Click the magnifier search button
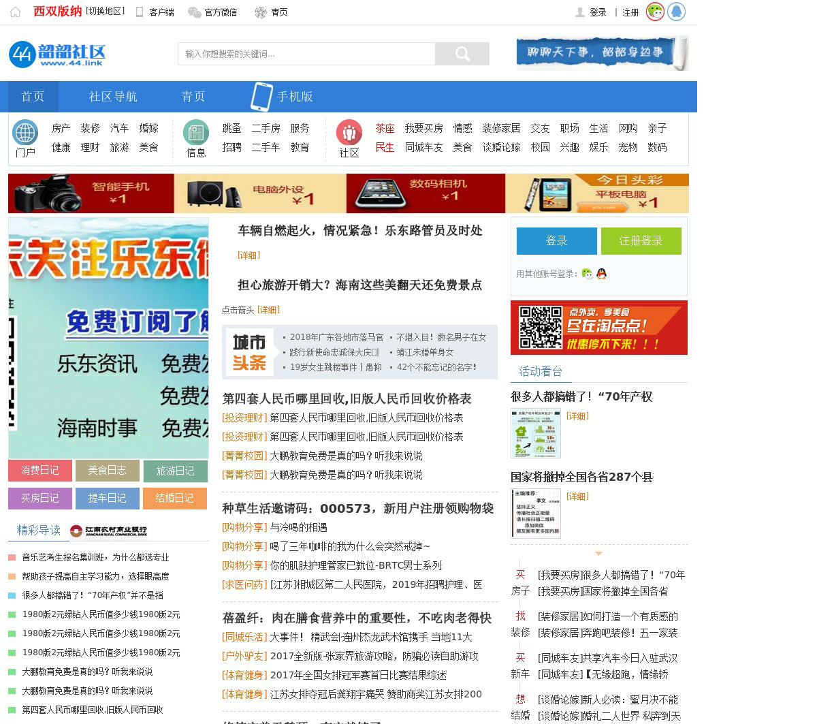The image size is (817, 724). (462, 54)
